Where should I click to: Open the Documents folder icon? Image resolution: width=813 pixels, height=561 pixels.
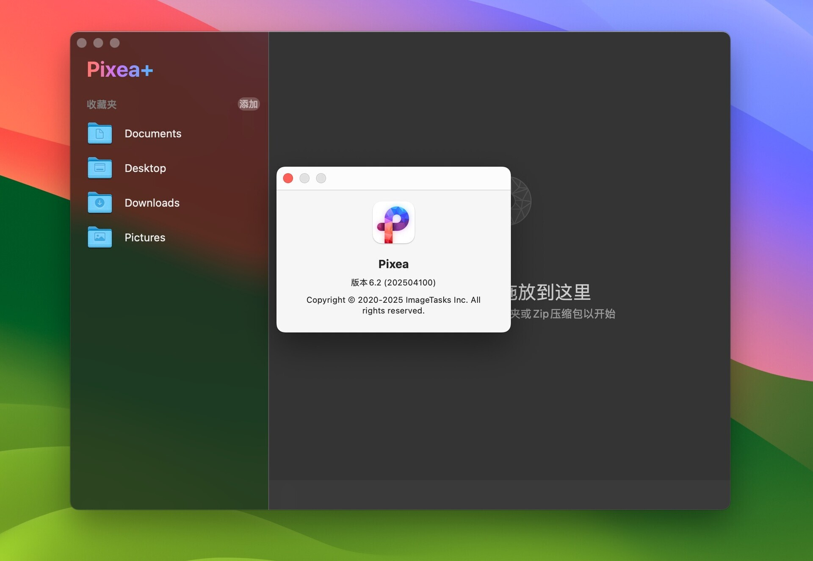(100, 133)
